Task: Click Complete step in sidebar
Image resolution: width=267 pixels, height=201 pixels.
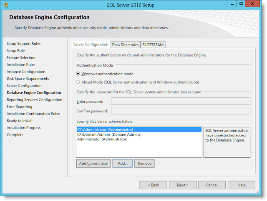Action: pos(15,135)
